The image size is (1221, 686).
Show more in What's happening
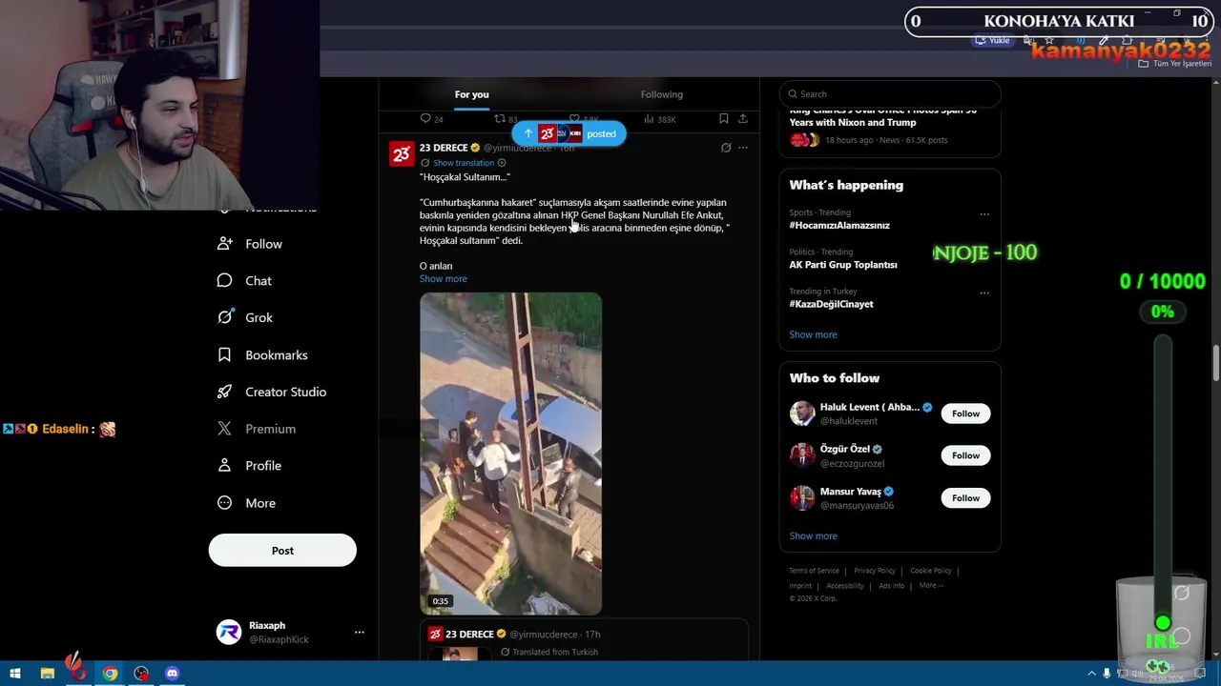pyautogui.click(x=813, y=334)
